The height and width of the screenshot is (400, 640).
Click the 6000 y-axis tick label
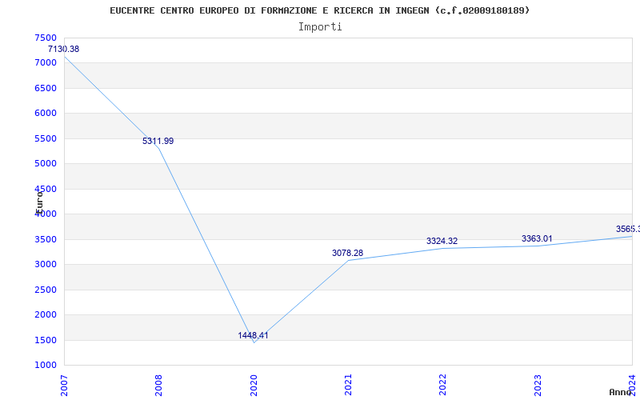[46, 114]
